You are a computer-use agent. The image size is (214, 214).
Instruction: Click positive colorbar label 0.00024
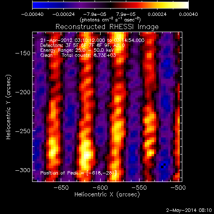pyautogui.click(x=157, y=14)
